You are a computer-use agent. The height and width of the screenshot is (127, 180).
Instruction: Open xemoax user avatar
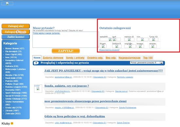pos(153,46)
